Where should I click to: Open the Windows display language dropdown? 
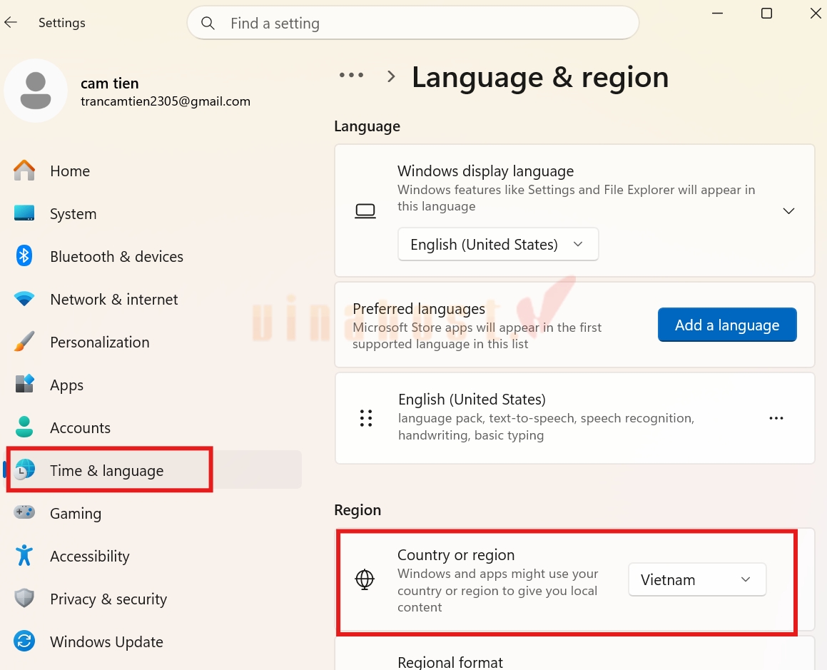click(498, 244)
